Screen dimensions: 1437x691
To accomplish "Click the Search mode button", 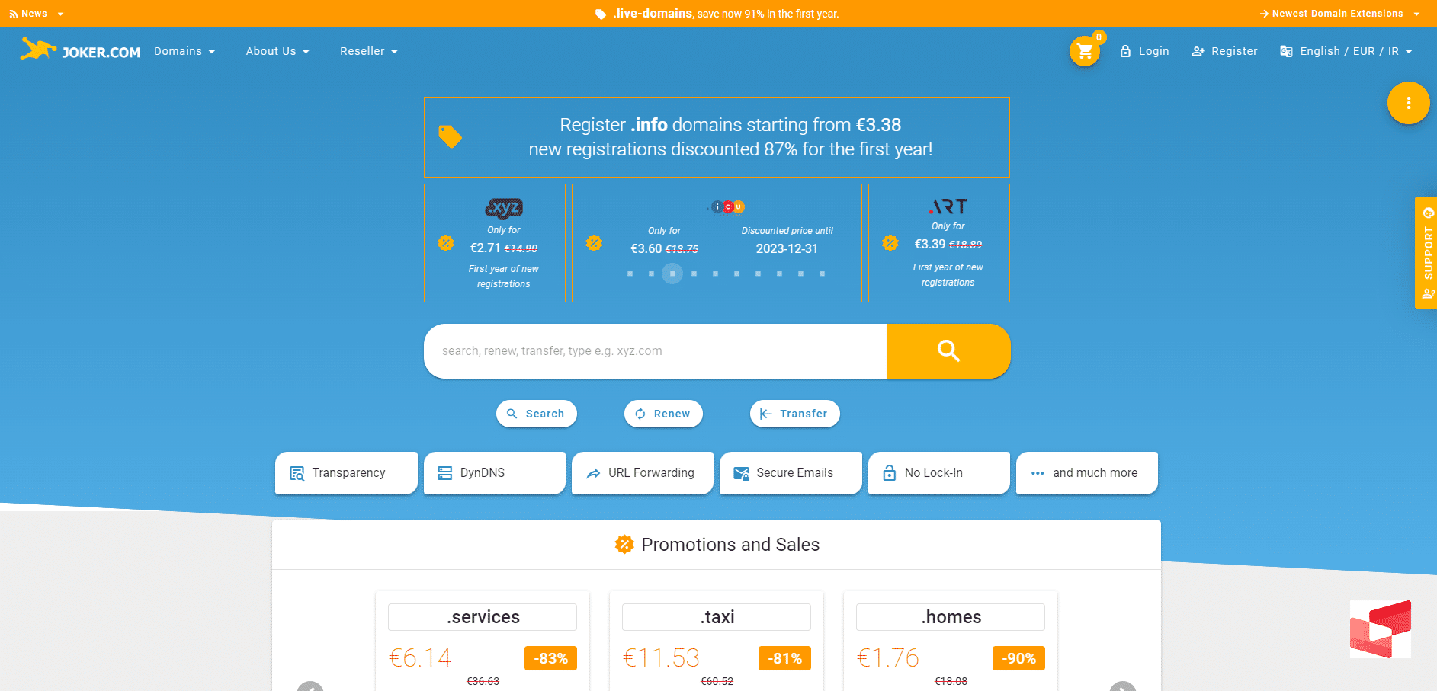I will click(x=537, y=414).
